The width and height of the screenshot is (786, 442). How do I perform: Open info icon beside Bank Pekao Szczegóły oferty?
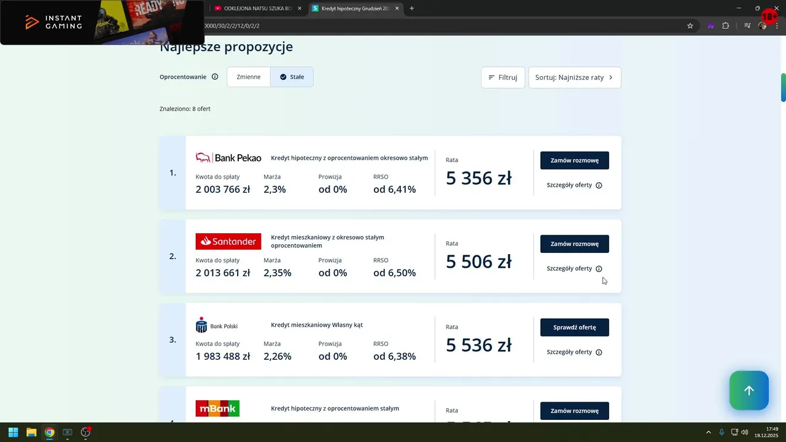(599, 185)
